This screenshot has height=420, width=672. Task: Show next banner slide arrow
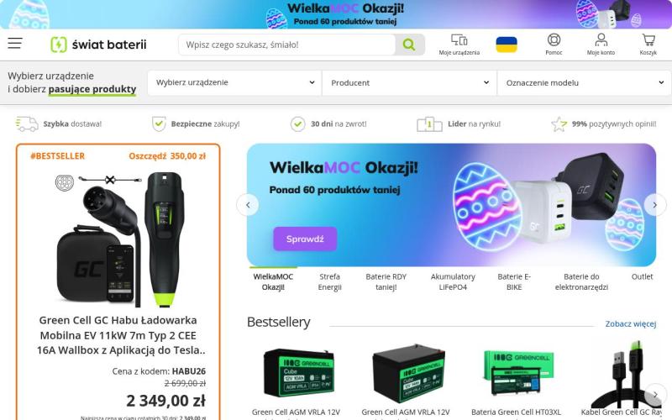click(x=655, y=205)
